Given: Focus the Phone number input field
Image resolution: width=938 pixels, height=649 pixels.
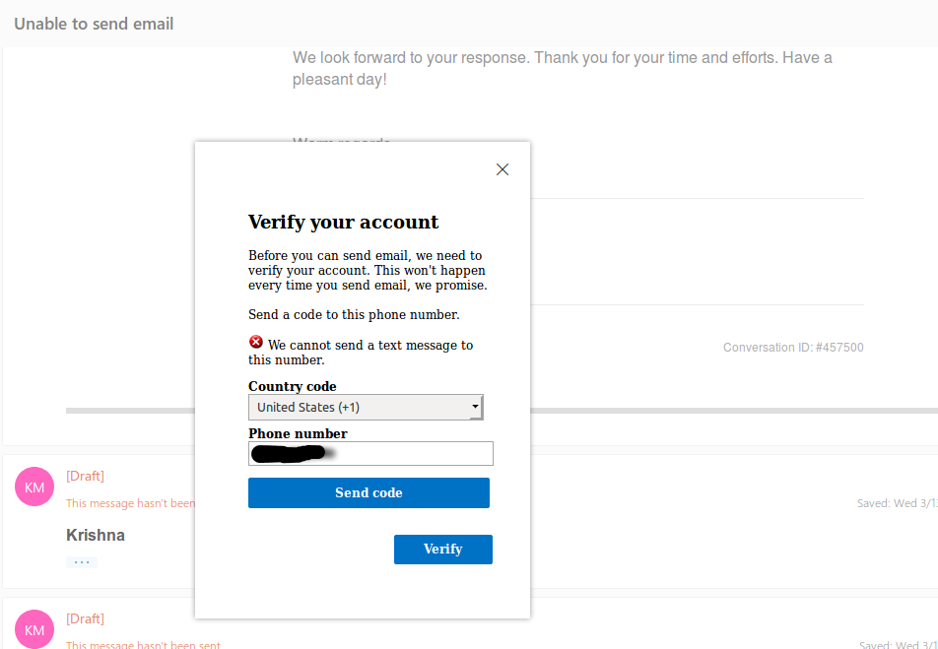Looking at the screenshot, I should click(x=370, y=453).
